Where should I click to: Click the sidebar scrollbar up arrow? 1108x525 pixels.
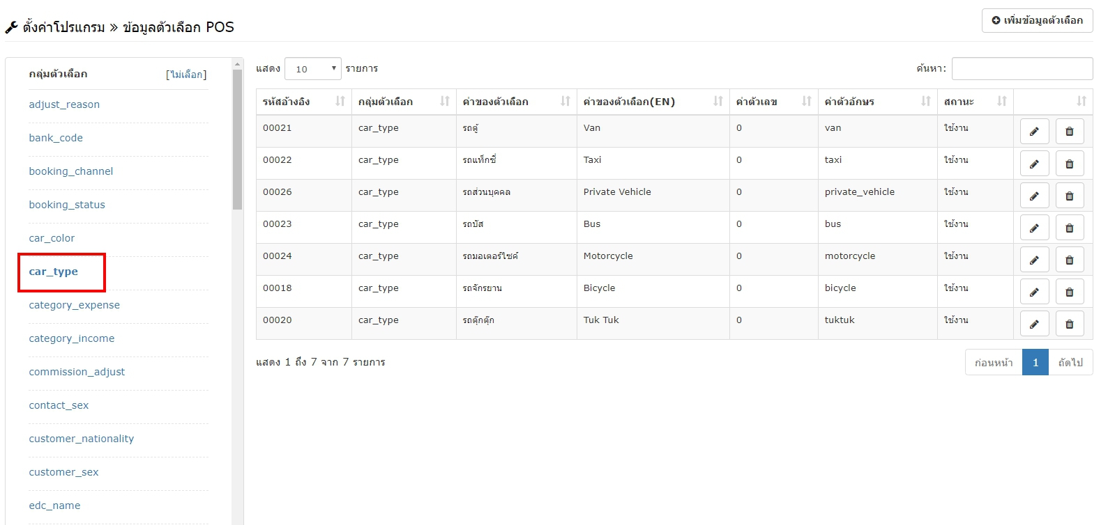(237, 63)
